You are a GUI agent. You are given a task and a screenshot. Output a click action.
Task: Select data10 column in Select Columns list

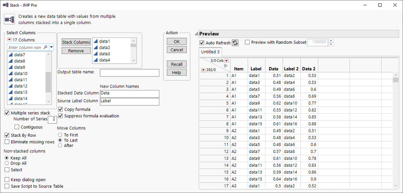click(x=21, y=74)
